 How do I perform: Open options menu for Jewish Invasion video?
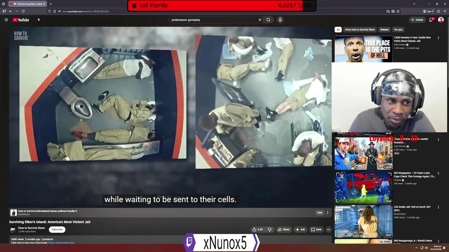coord(438,139)
